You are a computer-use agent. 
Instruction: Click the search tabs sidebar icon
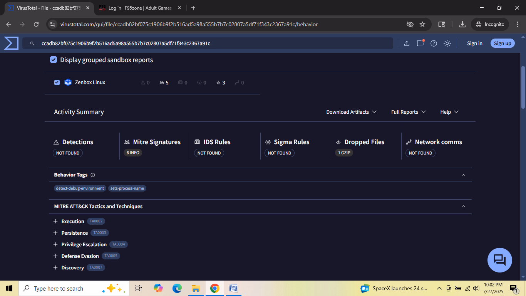click(x=442, y=24)
